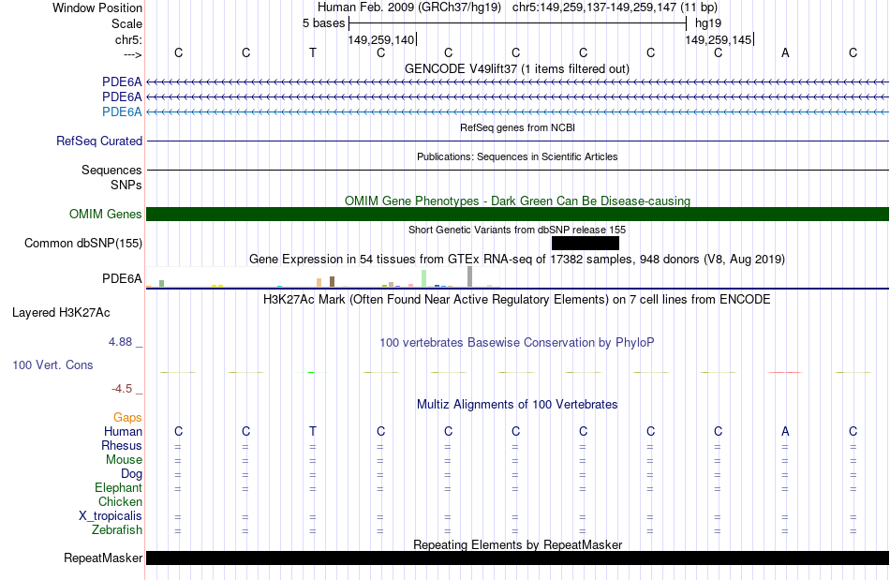Viewport: 890px width, 580px height.
Task: Click the bright green PhyloP conservation bar
Action: (x=311, y=372)
